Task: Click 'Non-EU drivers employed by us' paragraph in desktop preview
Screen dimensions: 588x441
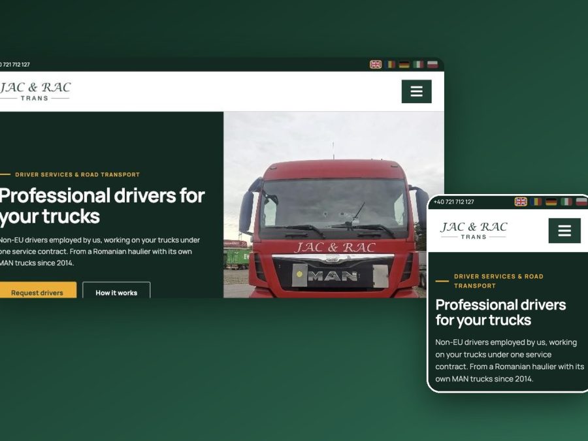Action: click(100, 252)
